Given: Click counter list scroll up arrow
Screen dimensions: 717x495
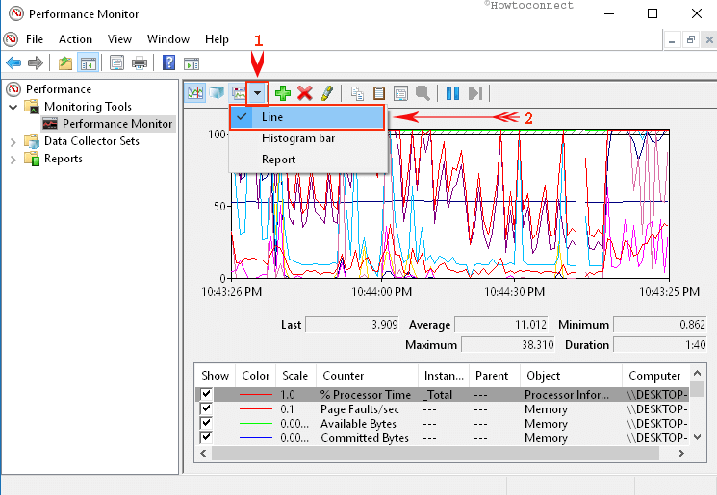Looking at the screenshot, I should tap(697, 374).
